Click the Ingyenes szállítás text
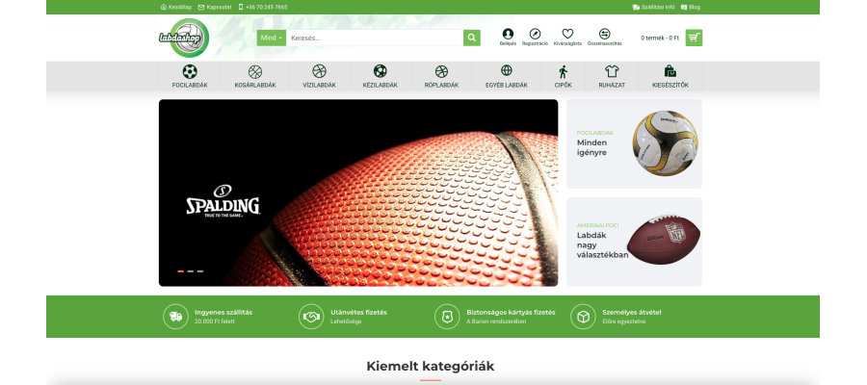 pyautogui.click(x=223, y=312)
